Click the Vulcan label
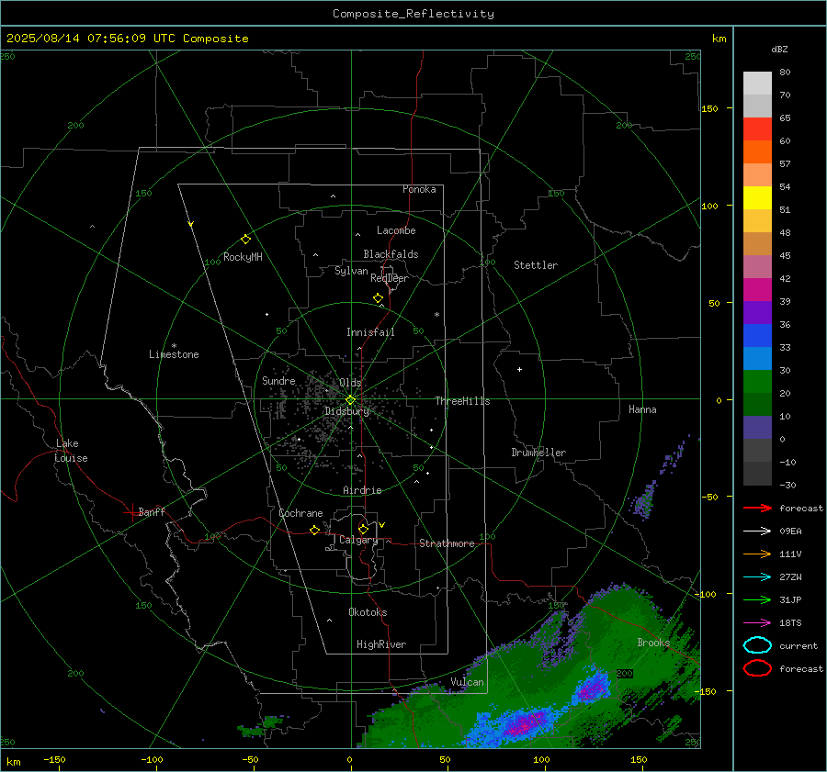827x772 pixels. click(468, 682)
